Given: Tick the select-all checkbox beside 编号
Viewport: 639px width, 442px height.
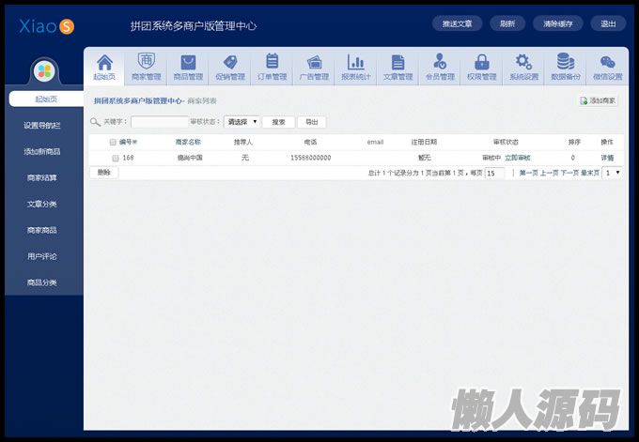Looking at the screenshot, I should pos(113,142).
